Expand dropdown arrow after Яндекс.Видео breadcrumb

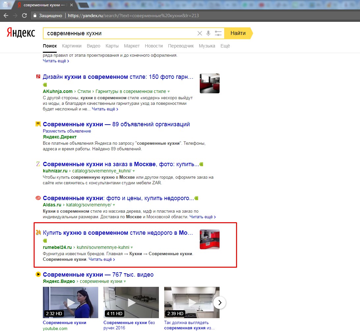click(x=125, y=282)
